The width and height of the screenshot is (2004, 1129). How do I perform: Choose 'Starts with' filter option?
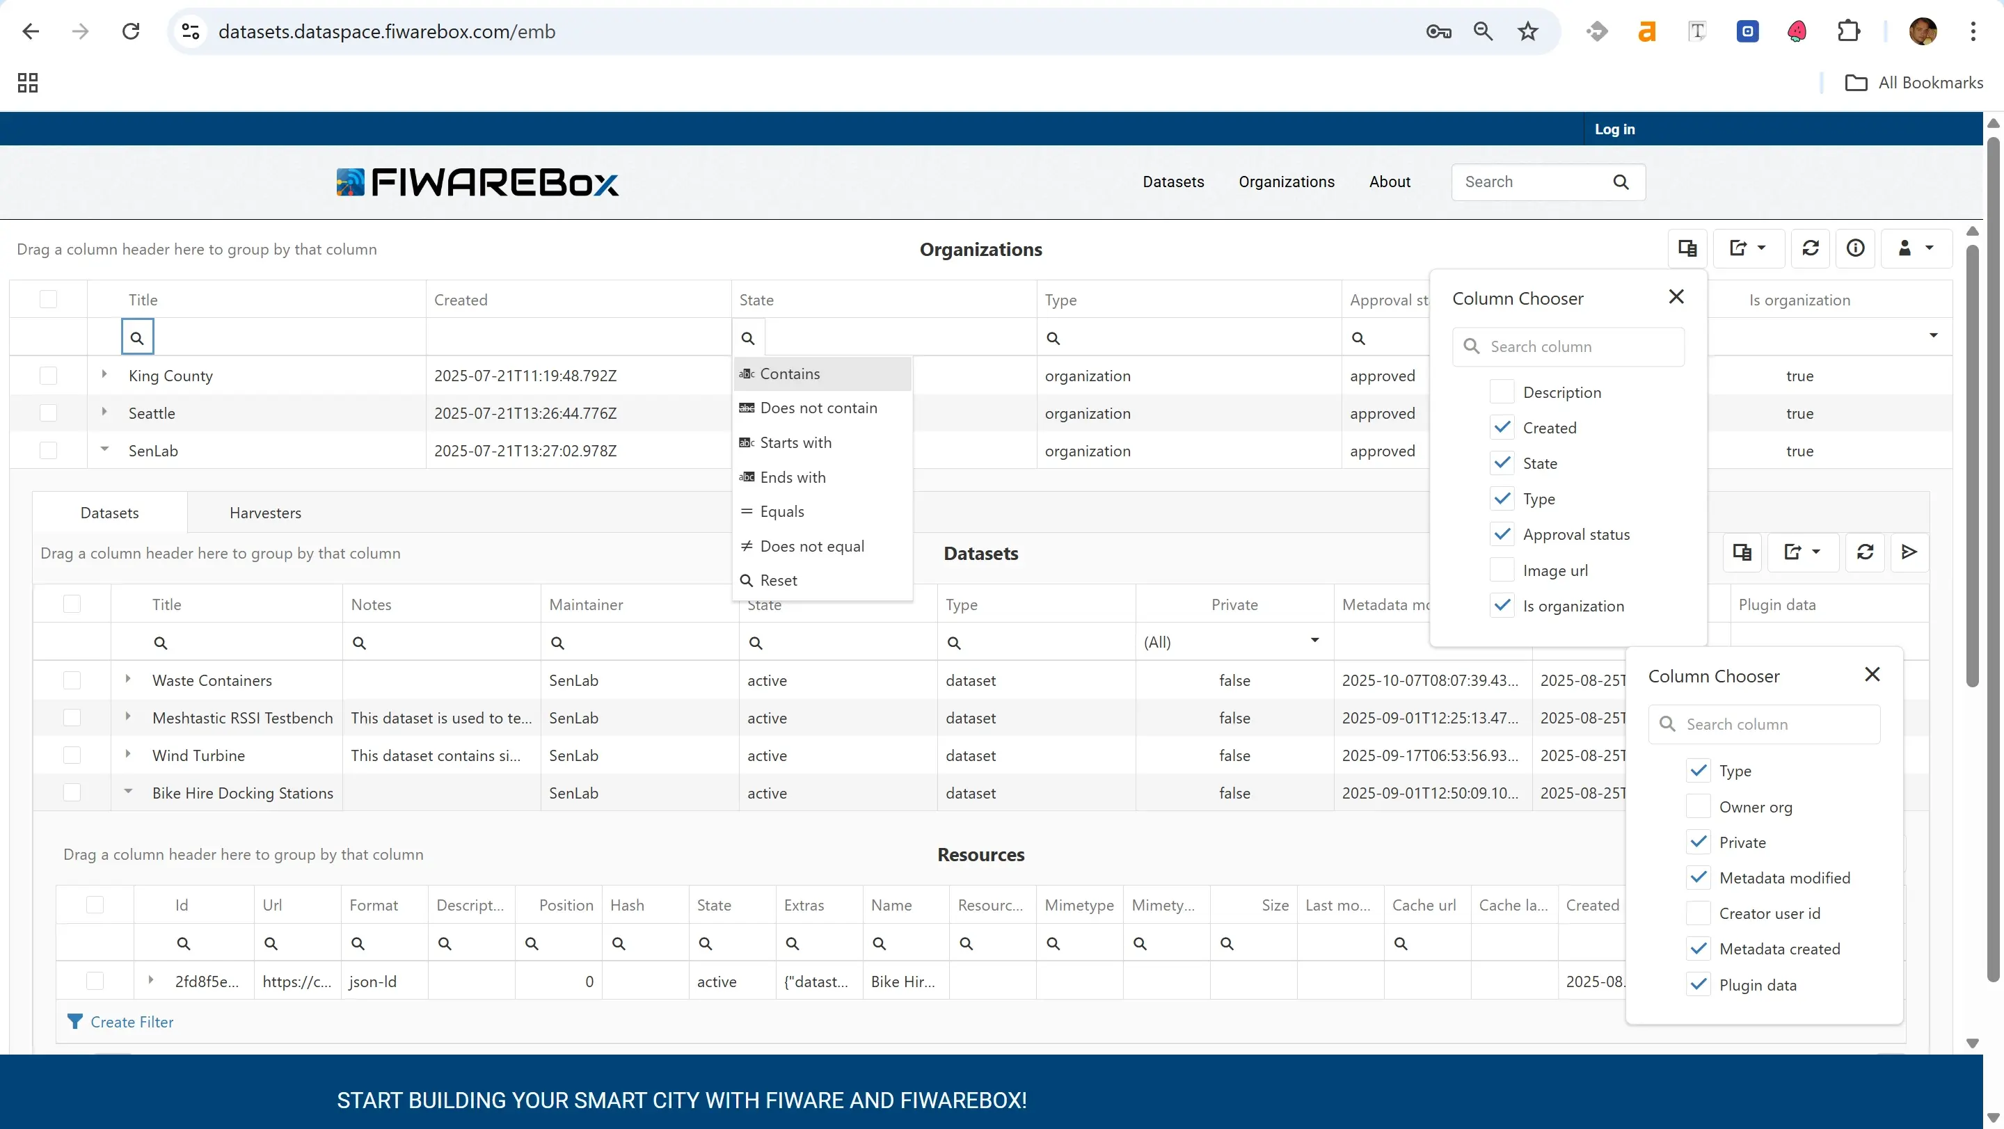795,442
